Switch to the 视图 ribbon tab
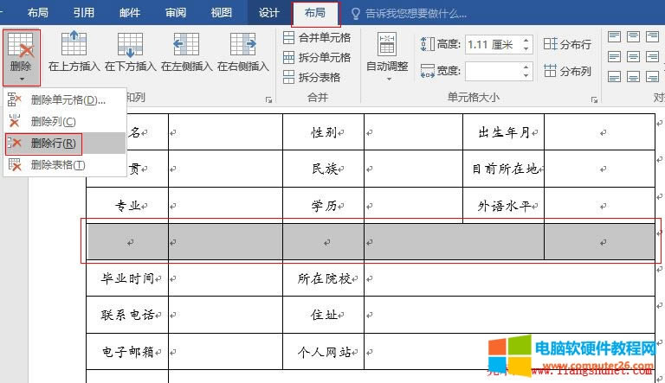 pyautogui.click(x=222, y=13)
